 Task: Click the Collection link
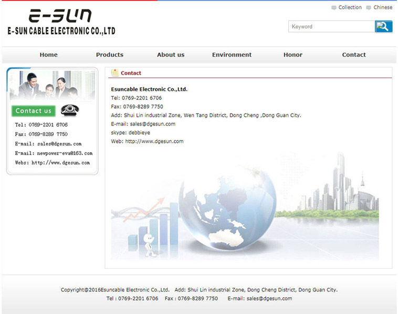(x=350, y=7)
